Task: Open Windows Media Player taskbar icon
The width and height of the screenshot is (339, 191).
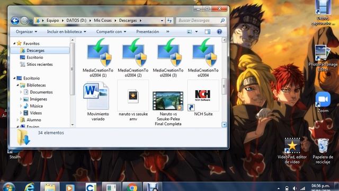Action: click(x=70, y=187)
